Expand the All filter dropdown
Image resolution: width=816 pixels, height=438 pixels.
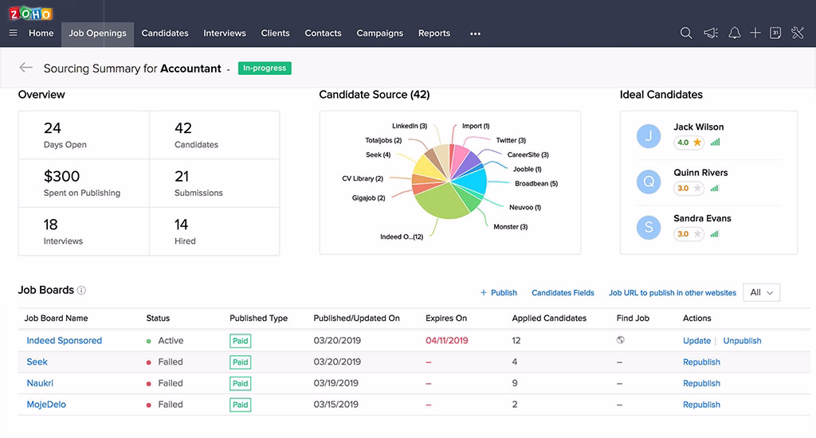pyautogui.click(x=761, y=293)
